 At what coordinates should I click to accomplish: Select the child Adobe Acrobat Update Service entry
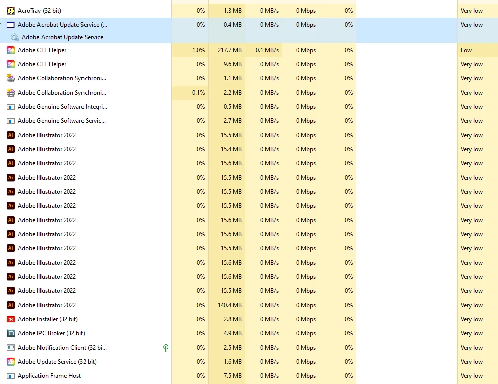(63, 37)
